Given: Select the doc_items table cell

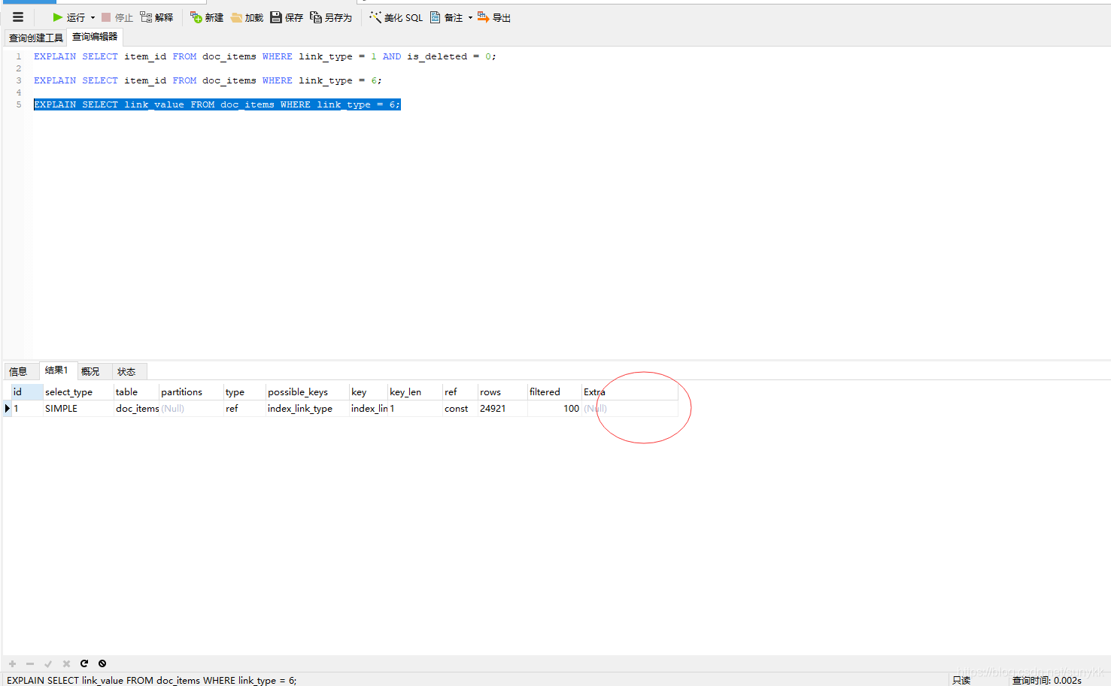Looking at the screenshot, I should pyautogui.click(x=136, y=409).
